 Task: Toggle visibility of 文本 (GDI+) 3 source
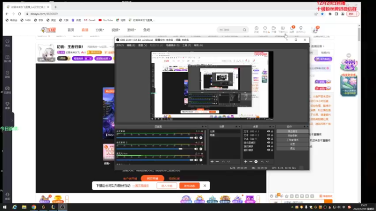[268, 131]
